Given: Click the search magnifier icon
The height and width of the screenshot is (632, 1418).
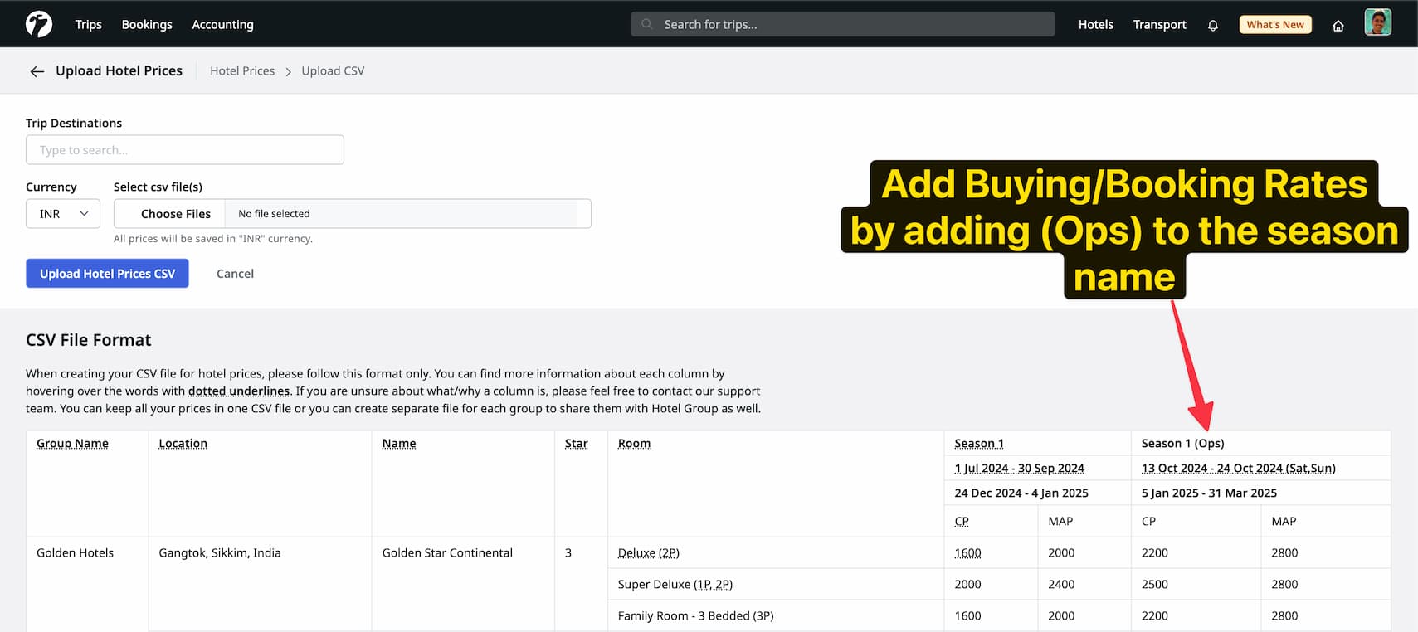Looking at the screenshot, I should [x=647, y=24].
